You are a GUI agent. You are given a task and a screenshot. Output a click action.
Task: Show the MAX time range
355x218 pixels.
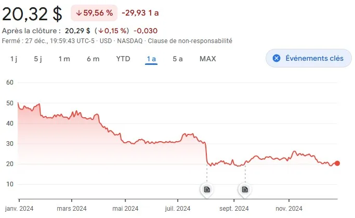click(208, 59)
